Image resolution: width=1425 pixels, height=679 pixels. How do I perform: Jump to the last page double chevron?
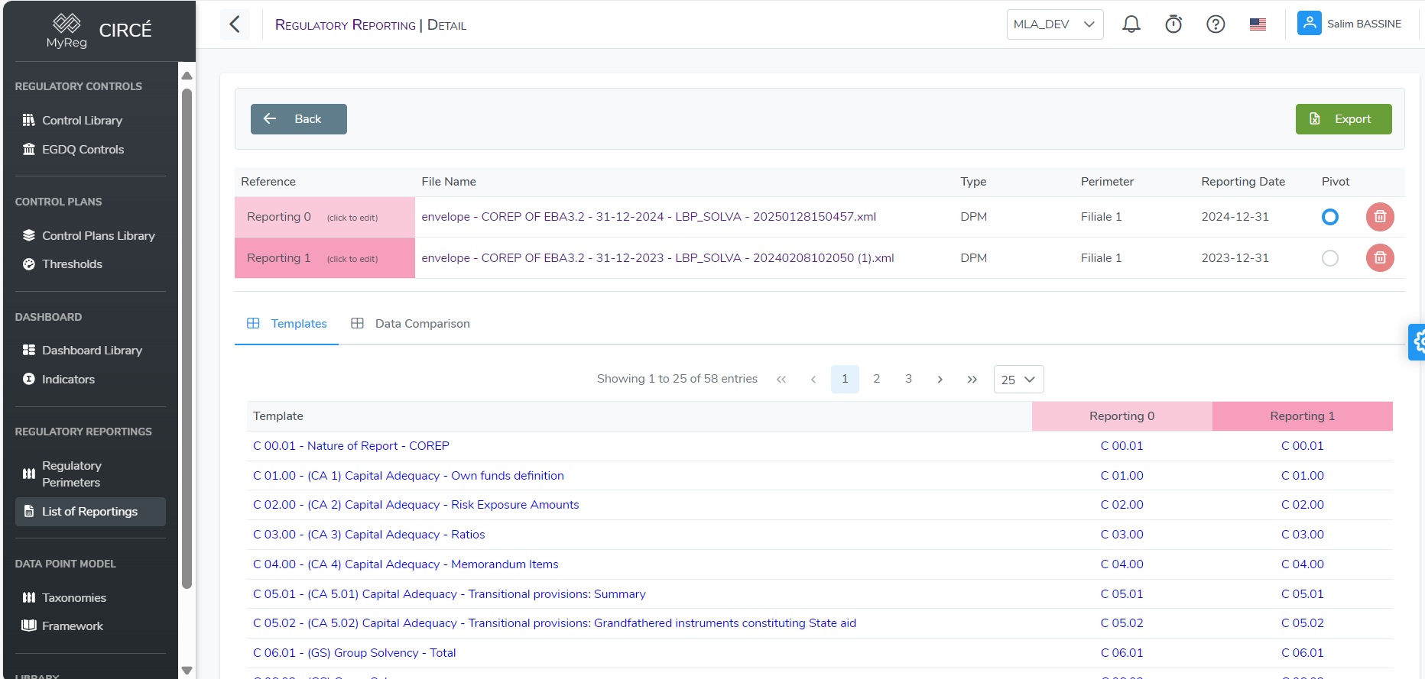click(972, 380)
